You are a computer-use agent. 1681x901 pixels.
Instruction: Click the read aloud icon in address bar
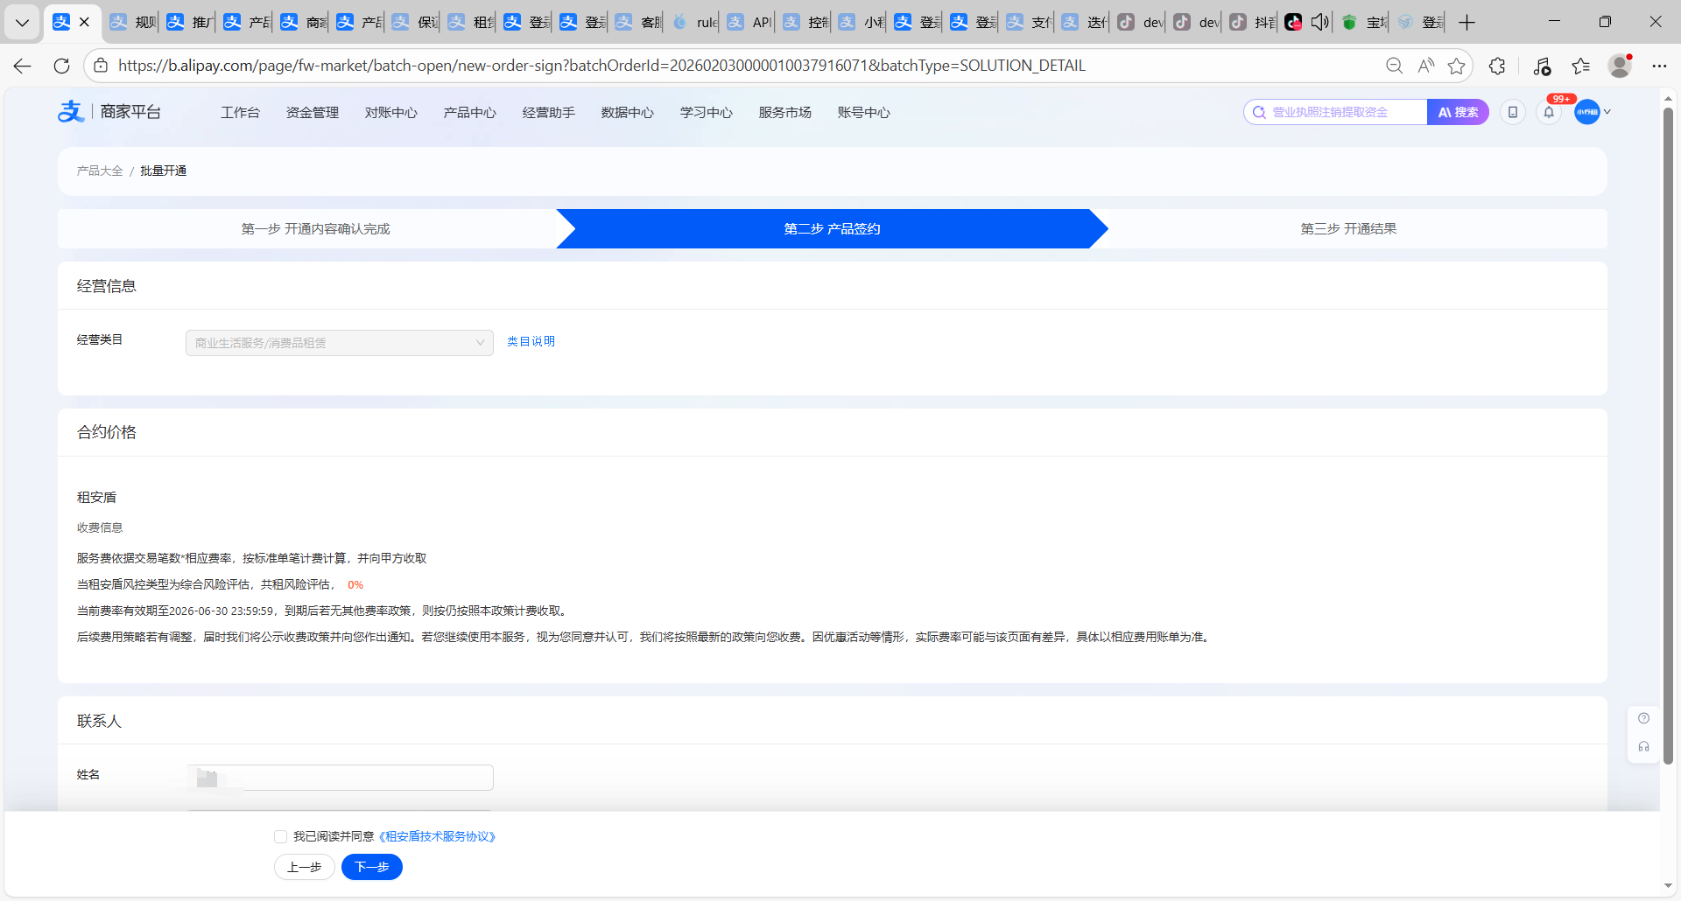(x=1426, y=66)
